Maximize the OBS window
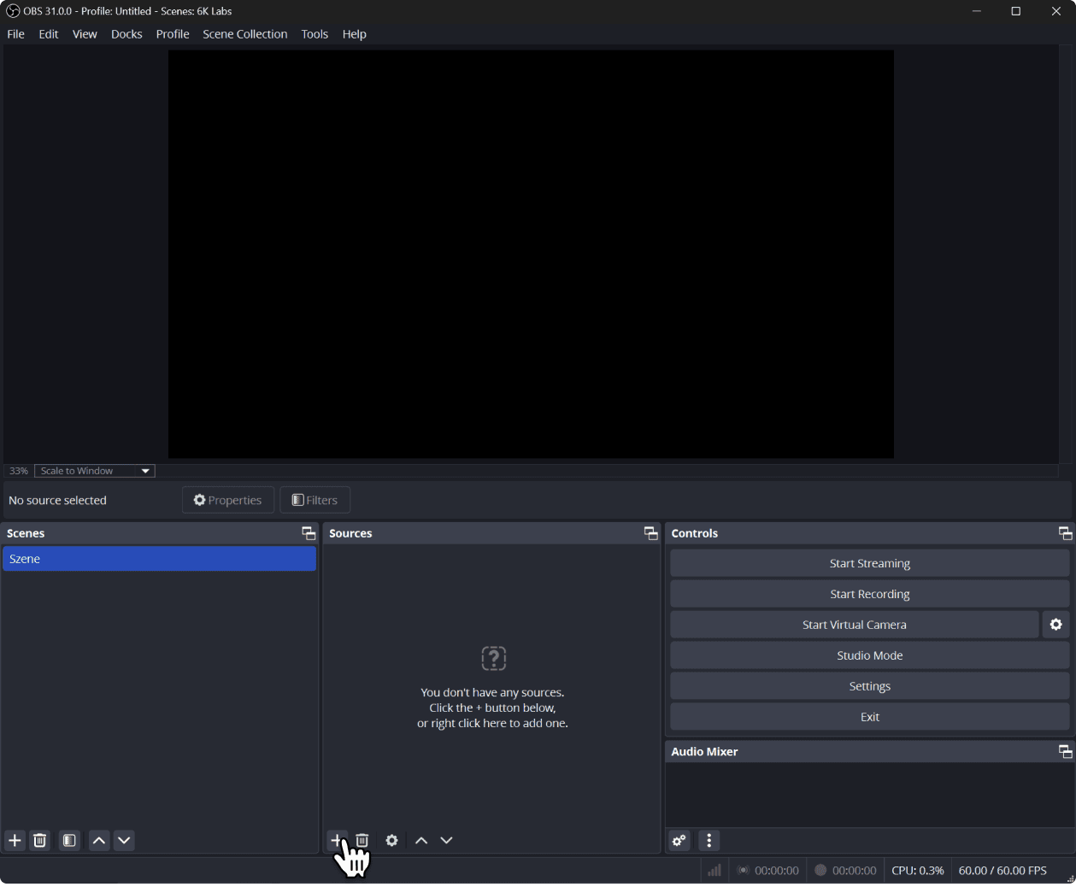Screen dimensions: 1076x887 pyautogui.click(x=1015, y=11)
